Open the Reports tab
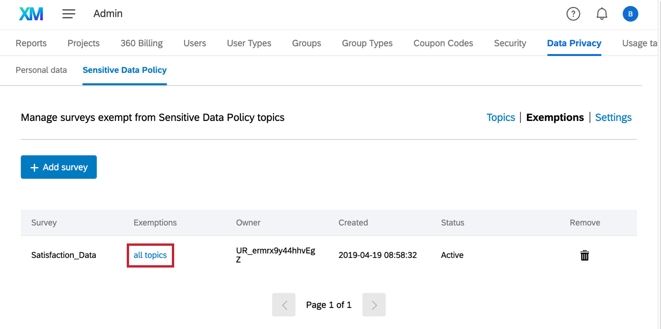The image size is (661, 329). point(31,43)
